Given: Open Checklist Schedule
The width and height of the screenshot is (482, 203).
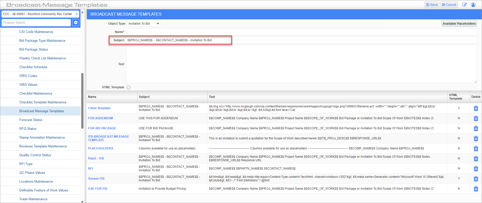Looking at the screenshot, I should coord(33,67).
